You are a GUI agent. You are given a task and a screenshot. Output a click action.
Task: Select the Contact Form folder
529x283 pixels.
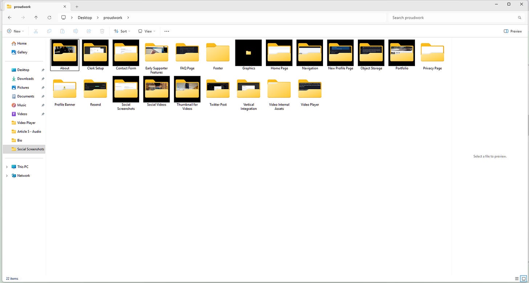(x=126, y=55)
